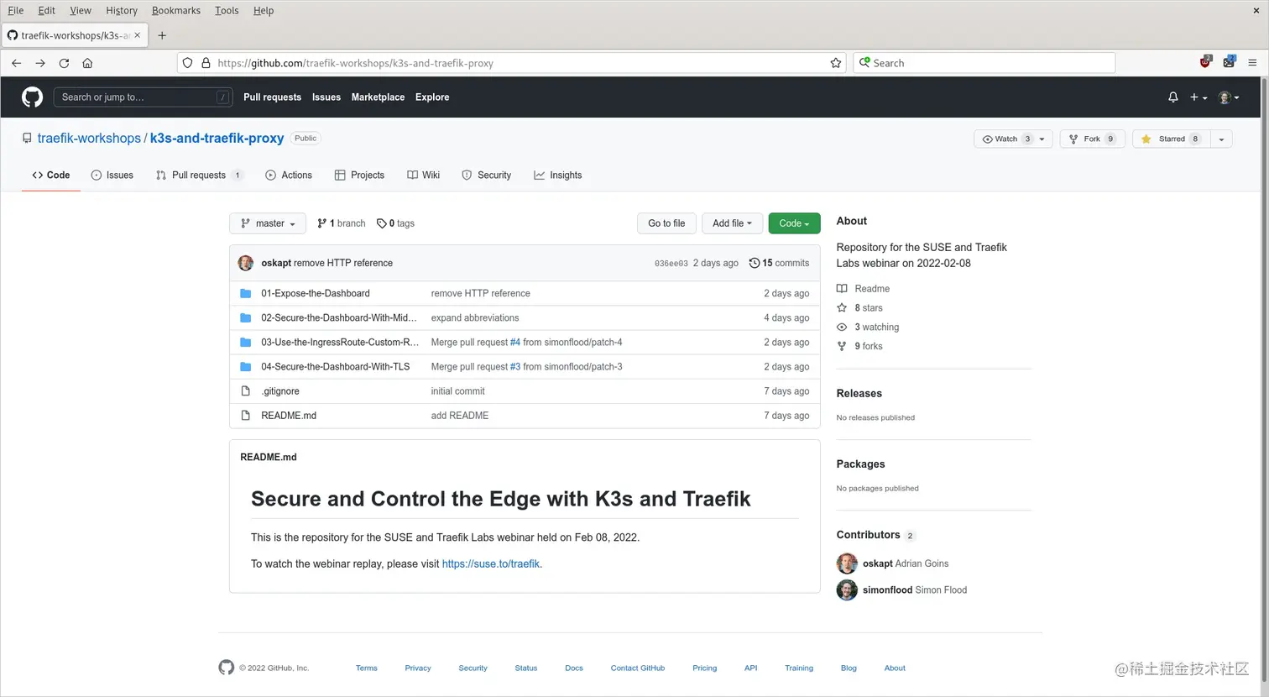Viewport: 1269px width, 697px height.
Task: Open the traefik-workshops organization link
Action: pos(89,139)
